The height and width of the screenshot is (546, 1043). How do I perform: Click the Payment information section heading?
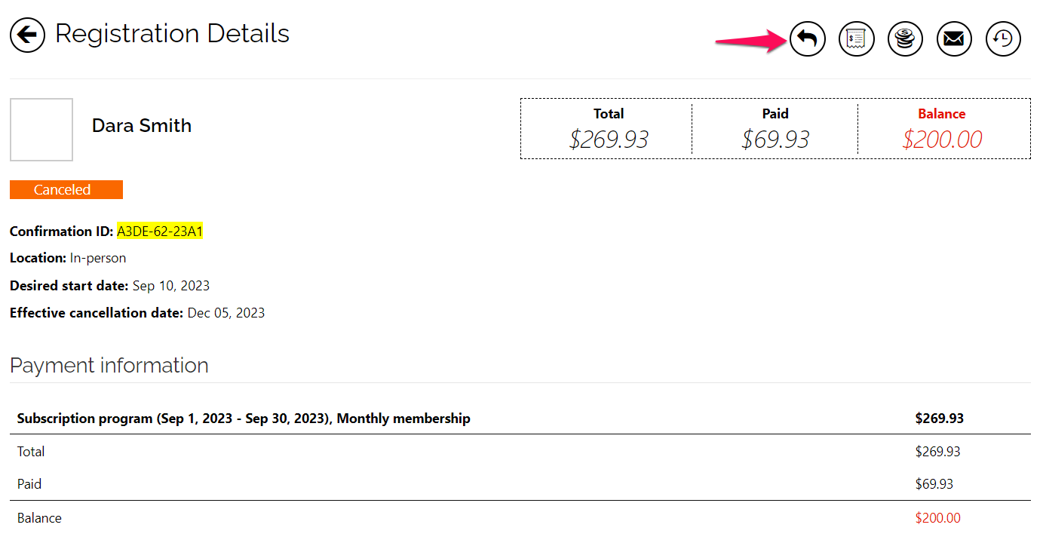(x=109, y=366)
